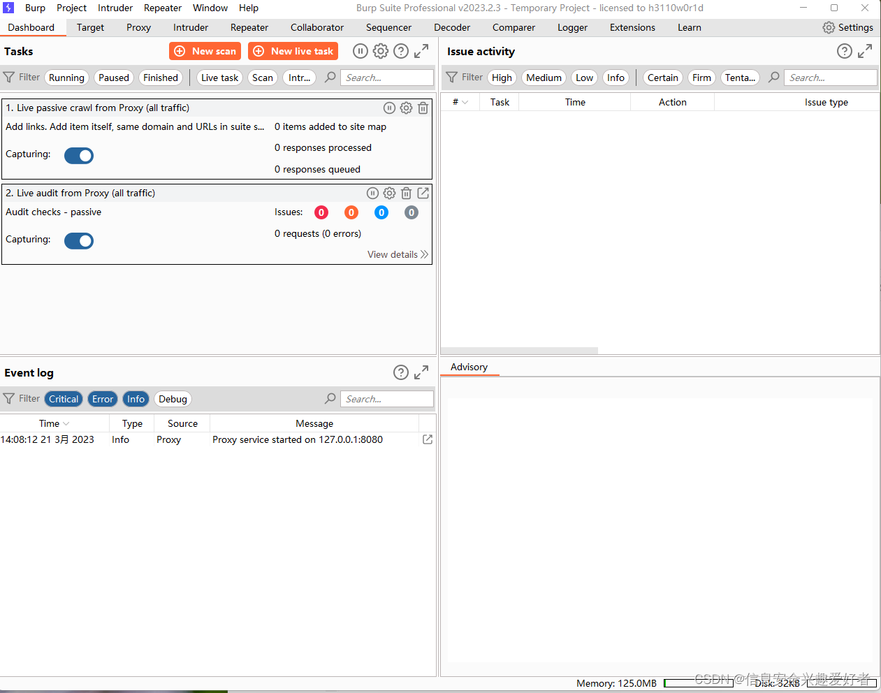
Task: Click the Tasks filter funnel icon
Action: 9,78
